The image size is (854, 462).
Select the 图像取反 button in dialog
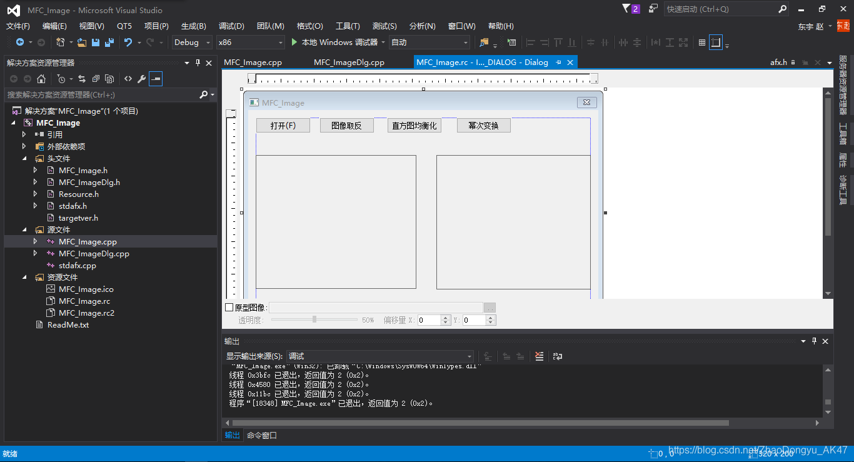tap(346, 125)
